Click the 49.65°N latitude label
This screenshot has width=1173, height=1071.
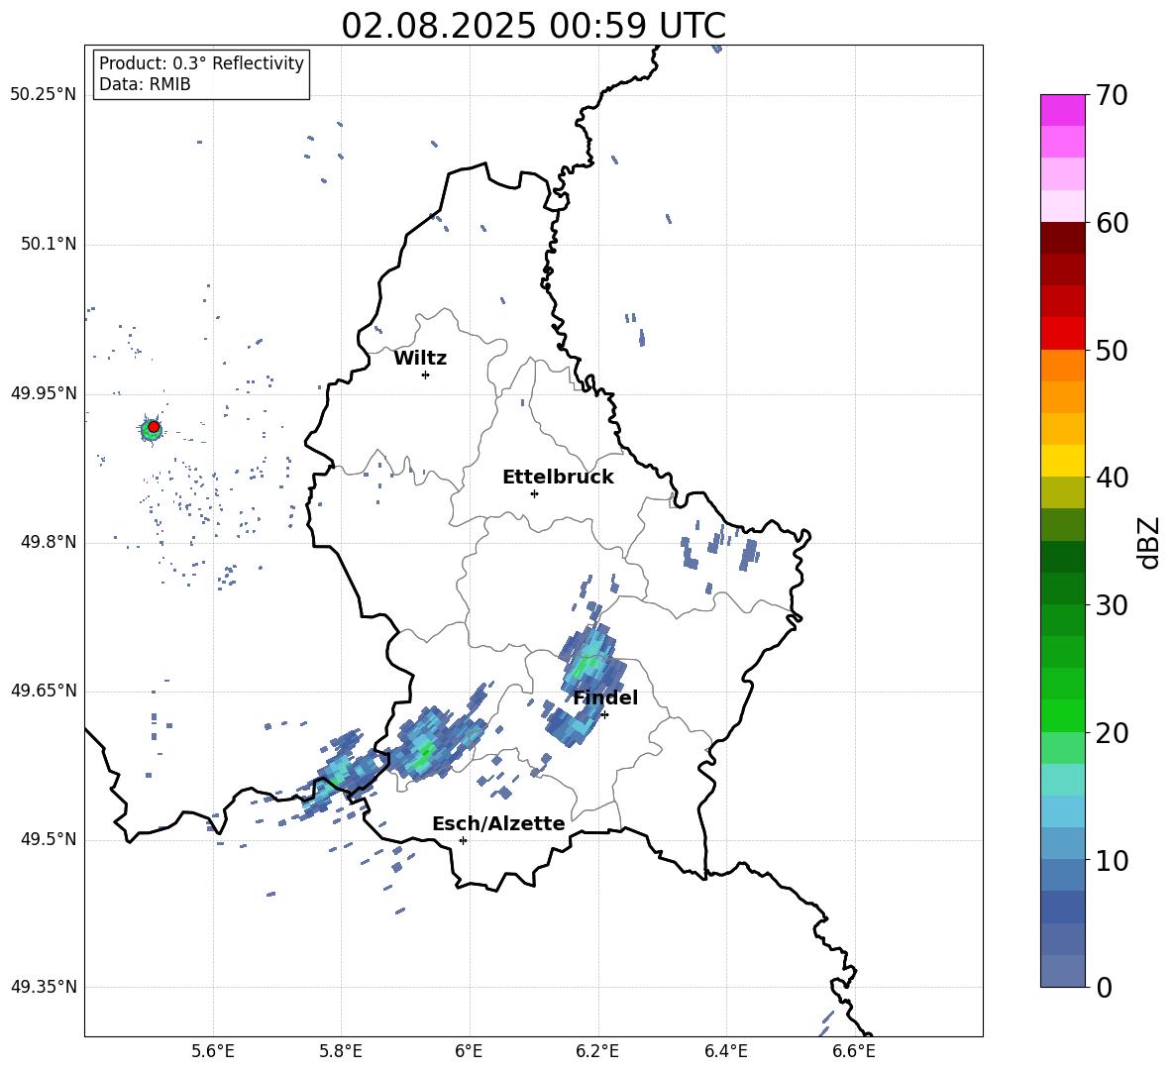pyautogui.click(x=44, y=691)
